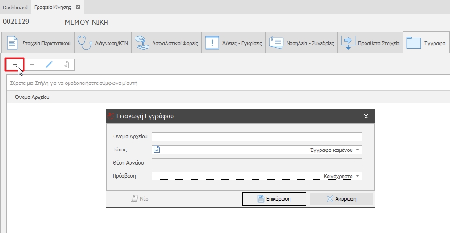Open the Άδειες - Εγκρίσεις tab
Screen dimensions: 450x233
[x=233, y=43]
